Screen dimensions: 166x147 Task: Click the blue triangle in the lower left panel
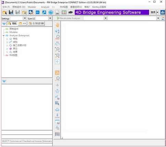(4, 81)
